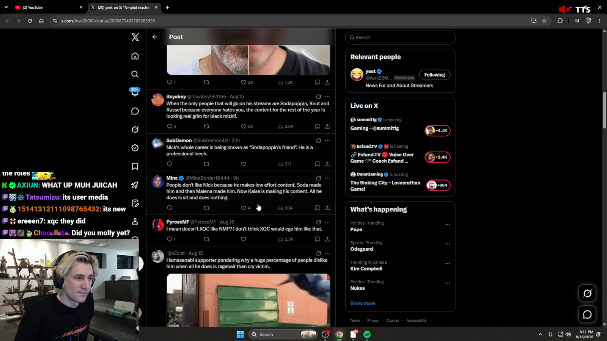Open more options on Mine's post

click(x=327, y=178)
